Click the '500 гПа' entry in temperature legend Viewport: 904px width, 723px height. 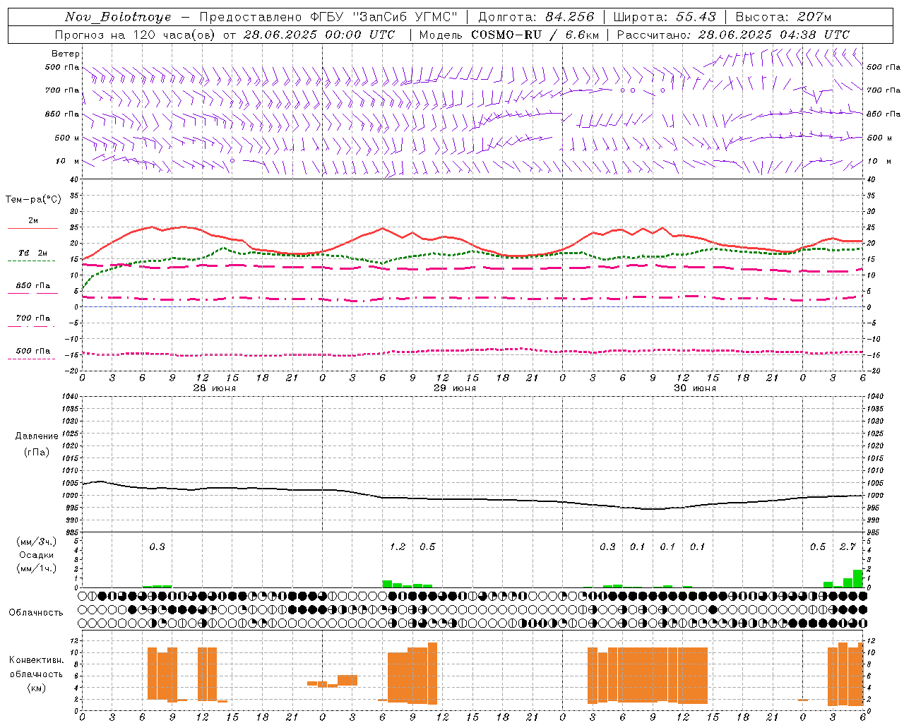pyautogui.click(x=33, y=351)
